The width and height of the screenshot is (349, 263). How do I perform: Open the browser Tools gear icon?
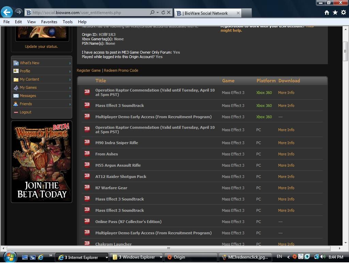(343, 13)
